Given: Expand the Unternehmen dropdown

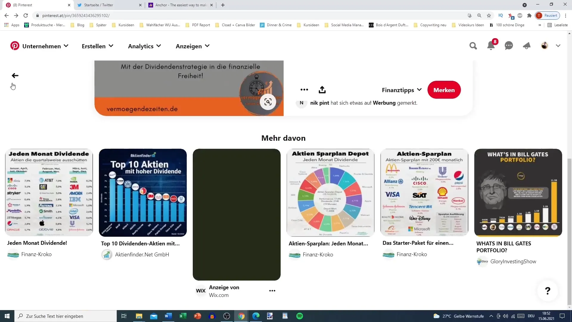Looking at the screenshot, I should tap(45, 46).
